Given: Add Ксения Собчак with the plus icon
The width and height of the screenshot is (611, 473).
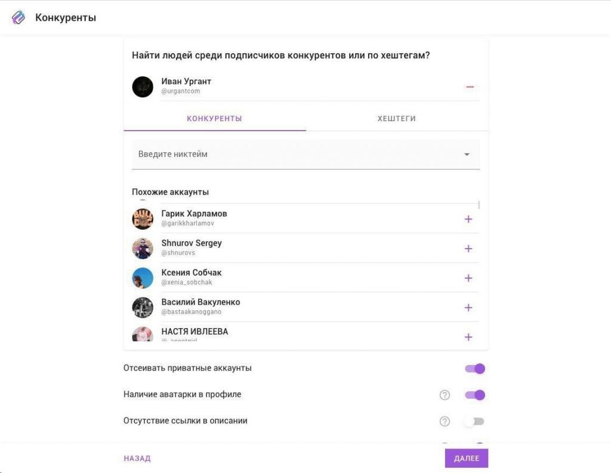Looking at the screenshot, I should tap(468, 278).
